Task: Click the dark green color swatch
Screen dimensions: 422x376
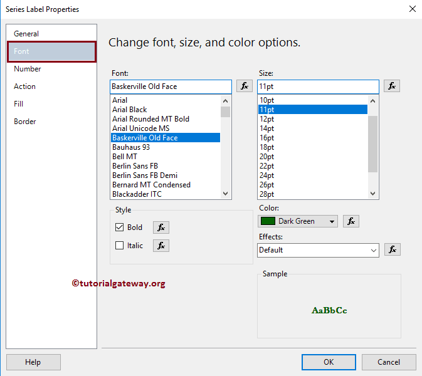Action: (x=268, y=221)
